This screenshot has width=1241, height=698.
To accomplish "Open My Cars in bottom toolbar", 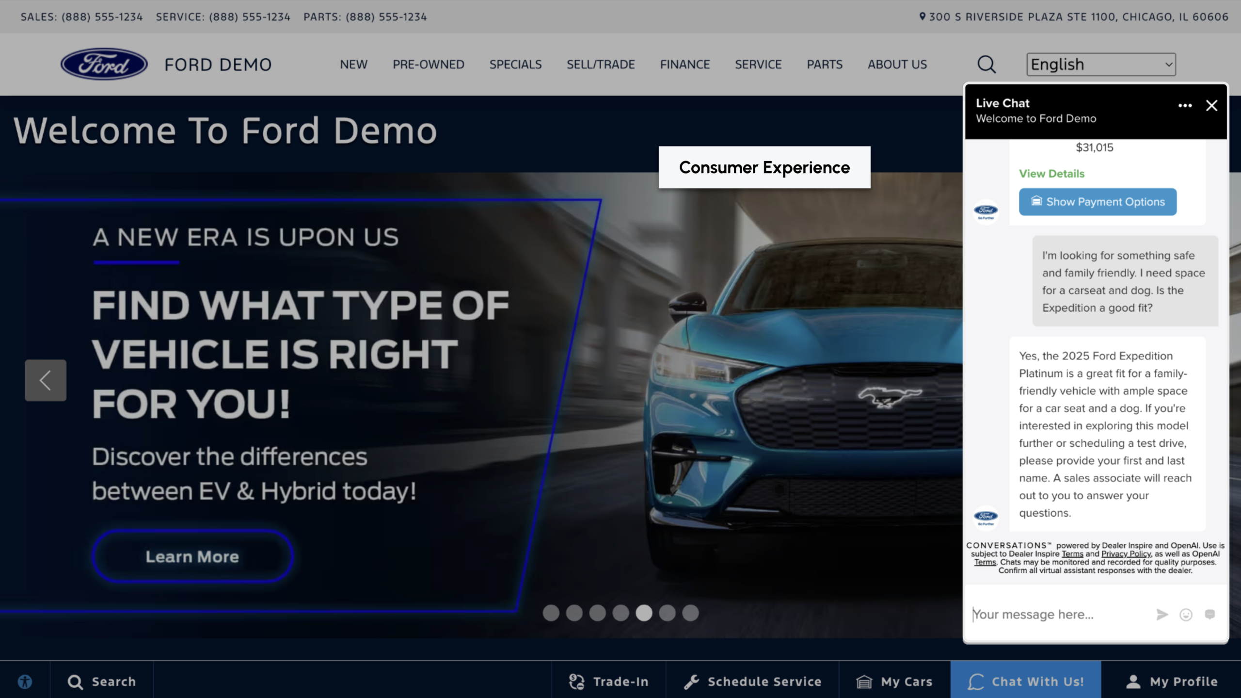I will click(x=894, y=682).
